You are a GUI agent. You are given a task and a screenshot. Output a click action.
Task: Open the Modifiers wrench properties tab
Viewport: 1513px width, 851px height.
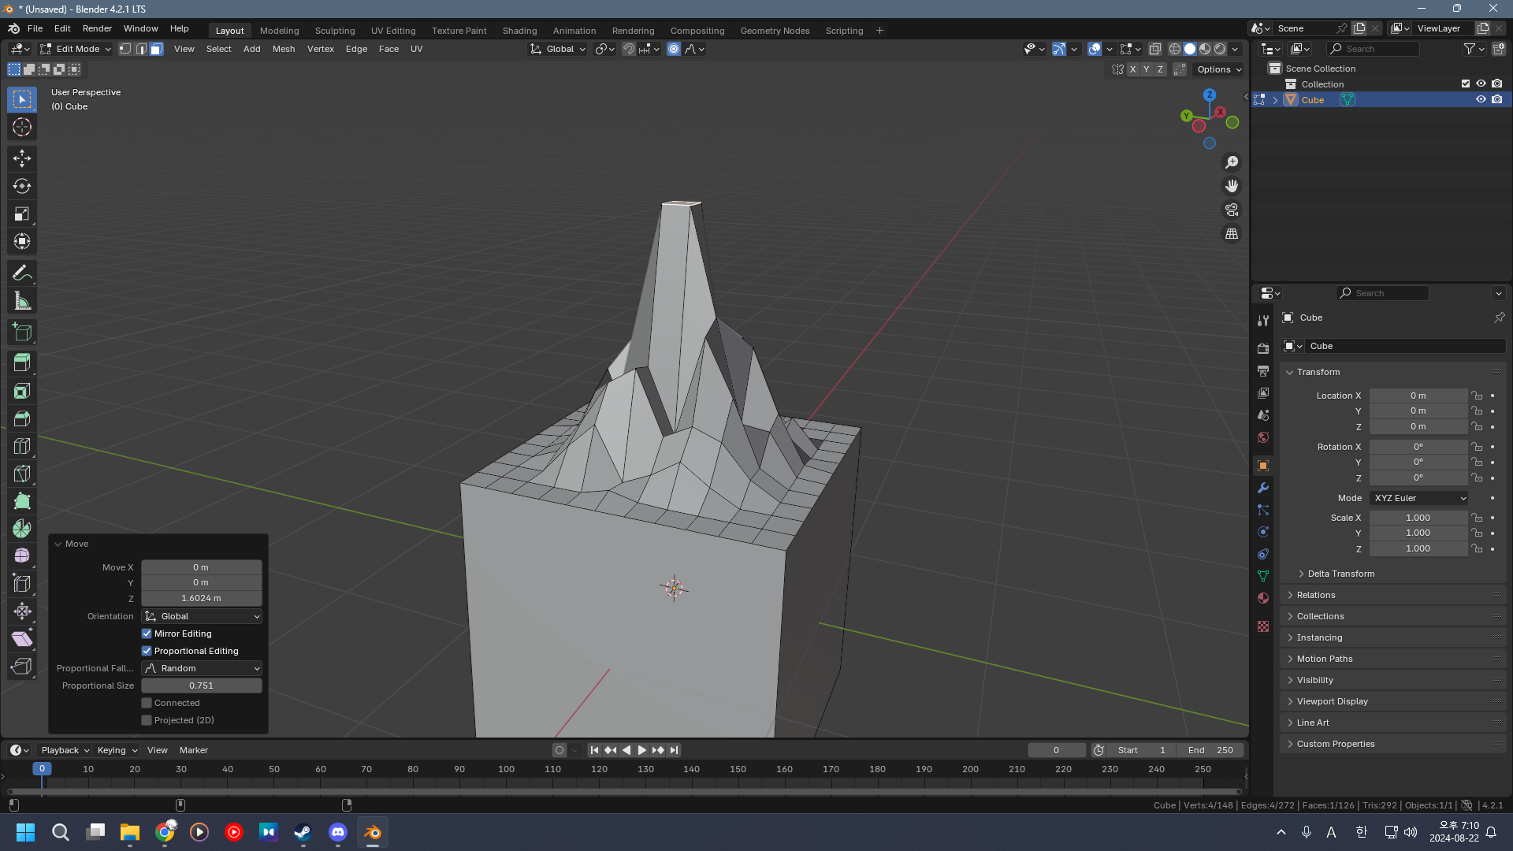tap(1263, 488)
